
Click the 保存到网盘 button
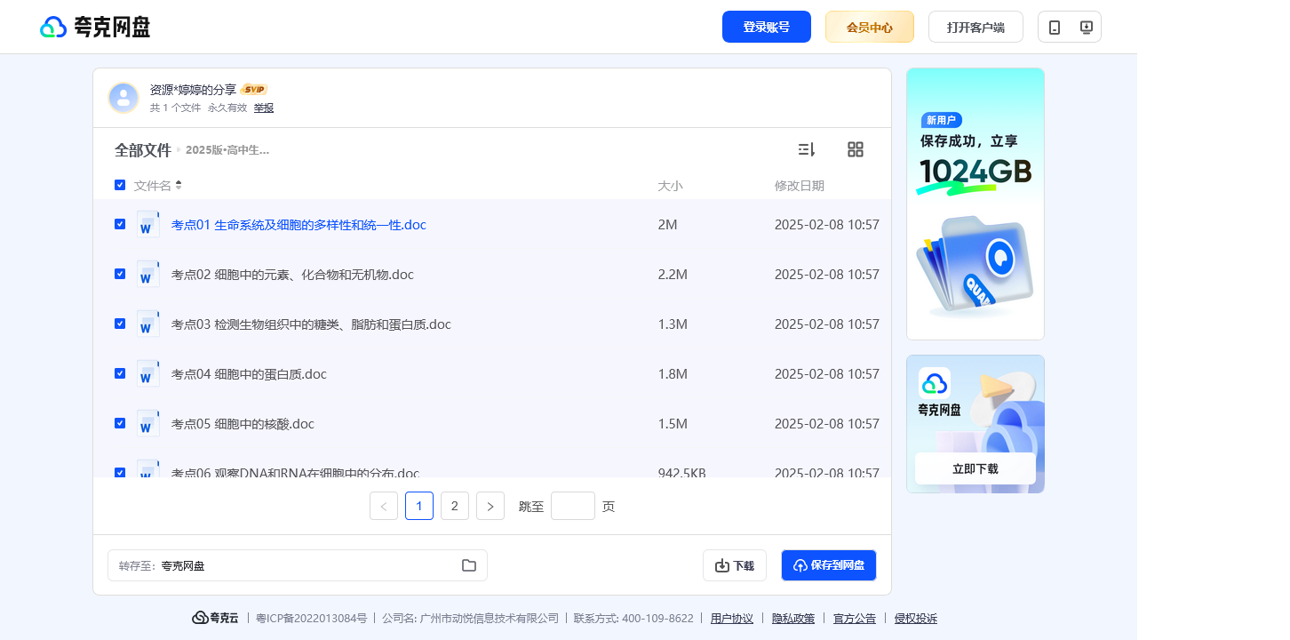(829, 565)
